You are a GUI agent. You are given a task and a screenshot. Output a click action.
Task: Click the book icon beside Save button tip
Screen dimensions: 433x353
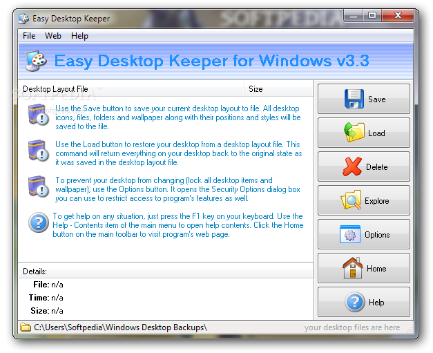39,115
